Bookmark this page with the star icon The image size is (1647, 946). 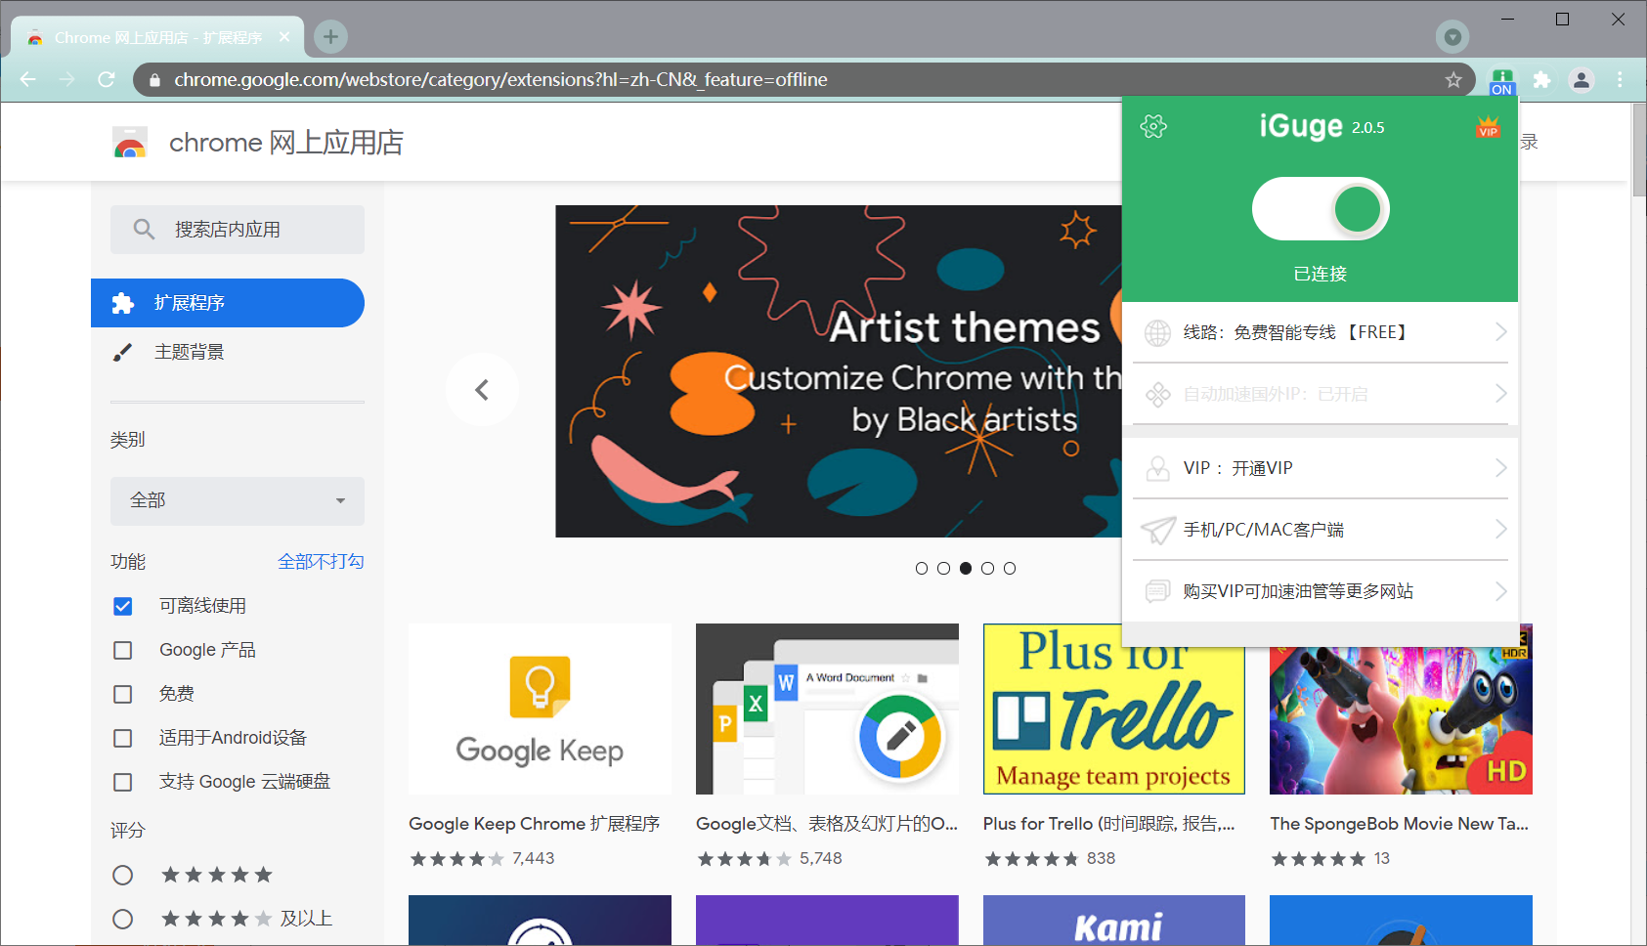(x=1453, y=80)
